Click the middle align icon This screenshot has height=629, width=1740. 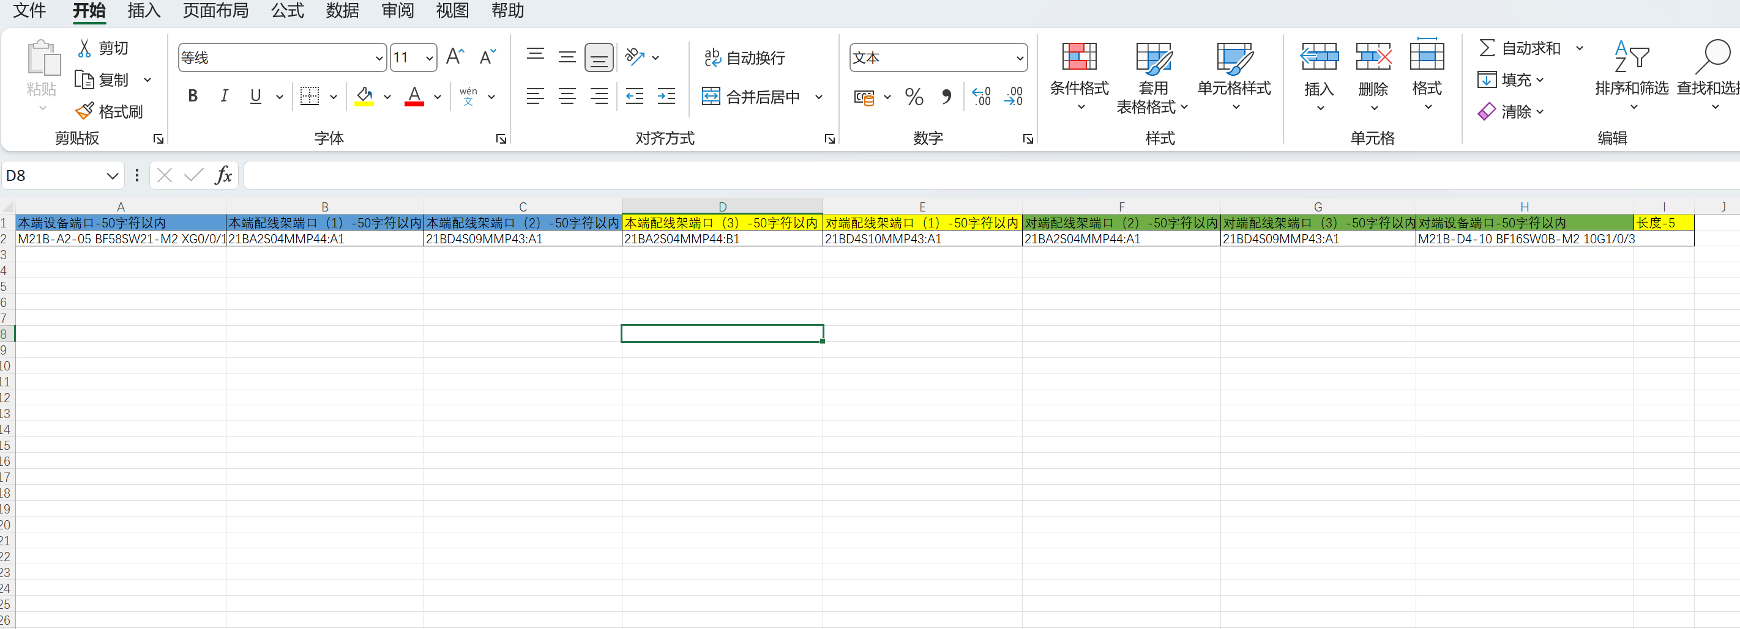[x=567, y=57]
